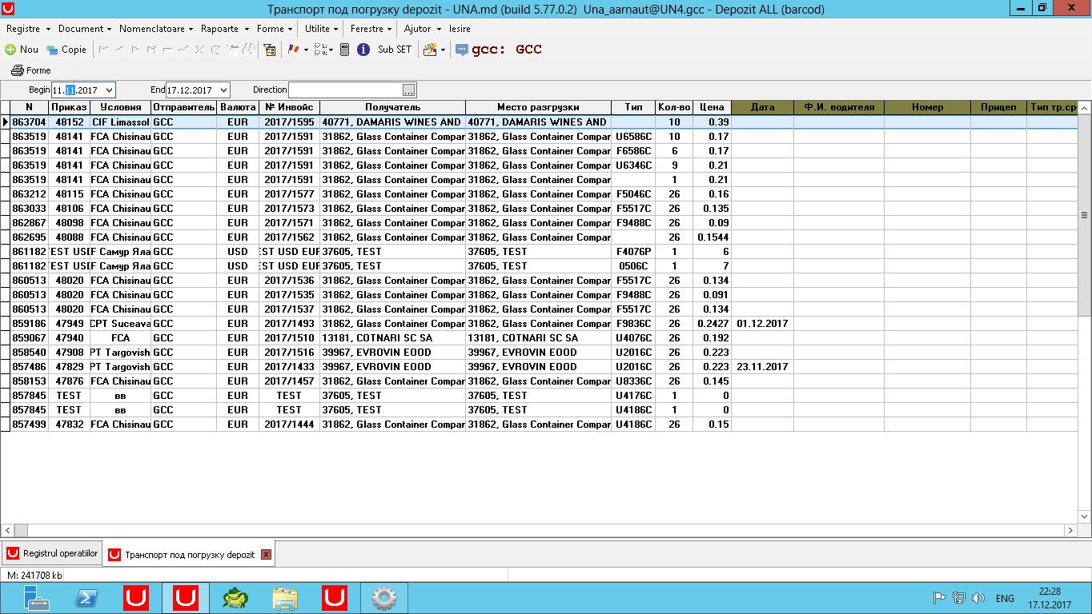Expand the End date dropdown
Viewport: 1092px width, 614px height.
(223, 90)
